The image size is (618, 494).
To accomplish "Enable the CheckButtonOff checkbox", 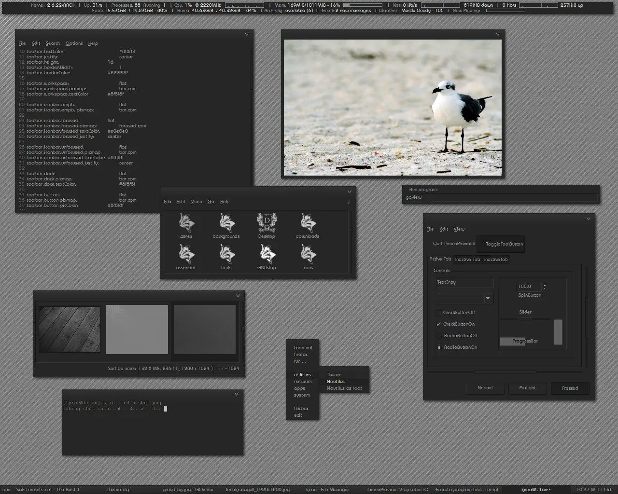I will point(439,313).
